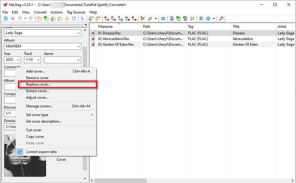Click the Favorite directory star icon
The width and height of the screenshot is (296, 183).
67,18
